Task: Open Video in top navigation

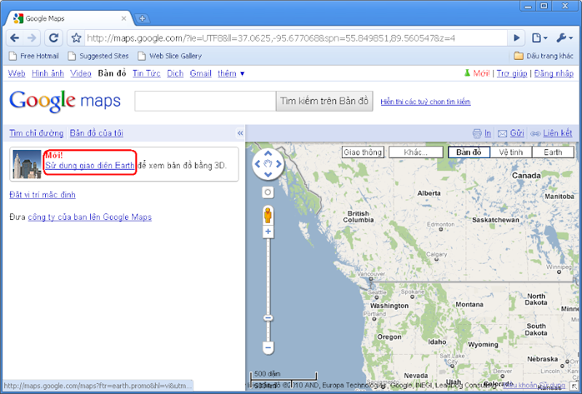Action: [x=81, y=74]
